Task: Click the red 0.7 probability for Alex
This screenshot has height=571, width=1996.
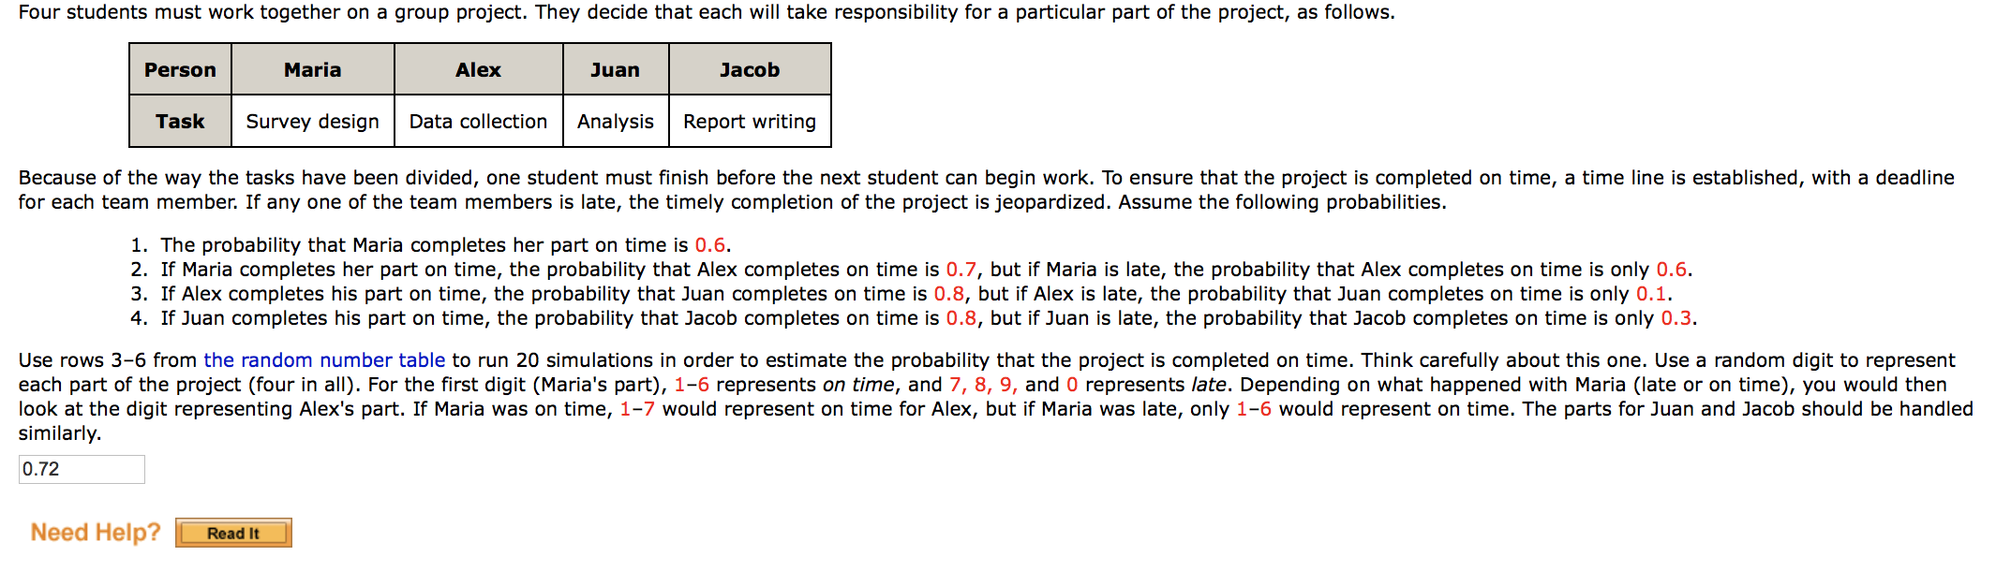Action: point(961,270)
